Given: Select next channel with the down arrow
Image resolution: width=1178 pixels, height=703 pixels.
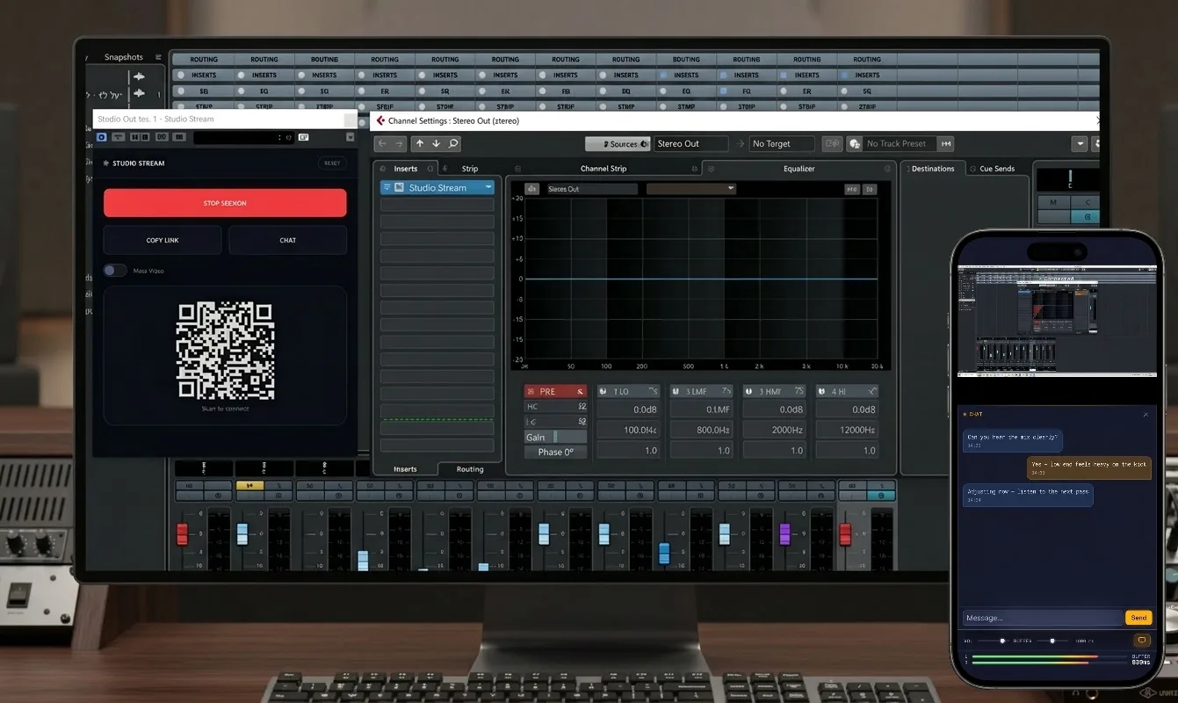Looking at the screenshot, I should point(436,143).
